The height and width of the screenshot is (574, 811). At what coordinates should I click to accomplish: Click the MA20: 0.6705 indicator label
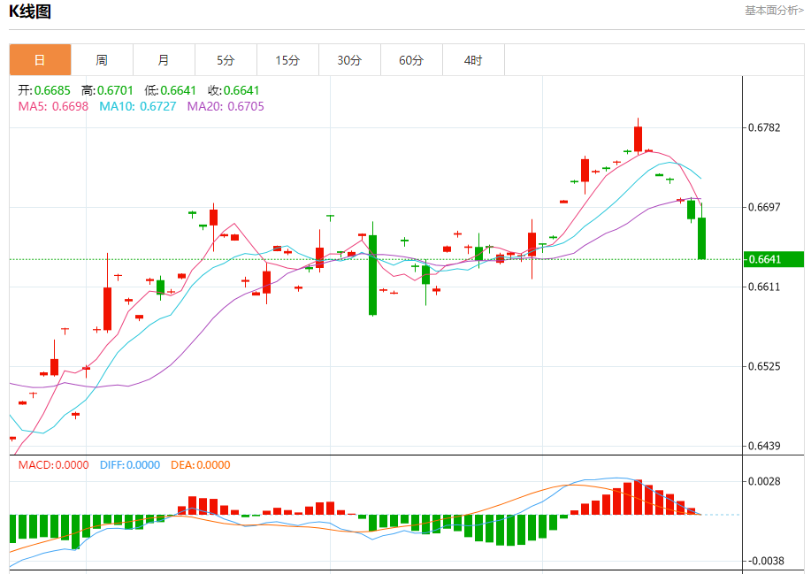tap(226, 106)
